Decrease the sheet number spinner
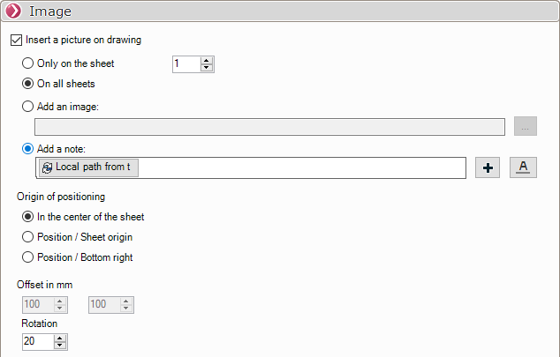 [x=207, y=68]
